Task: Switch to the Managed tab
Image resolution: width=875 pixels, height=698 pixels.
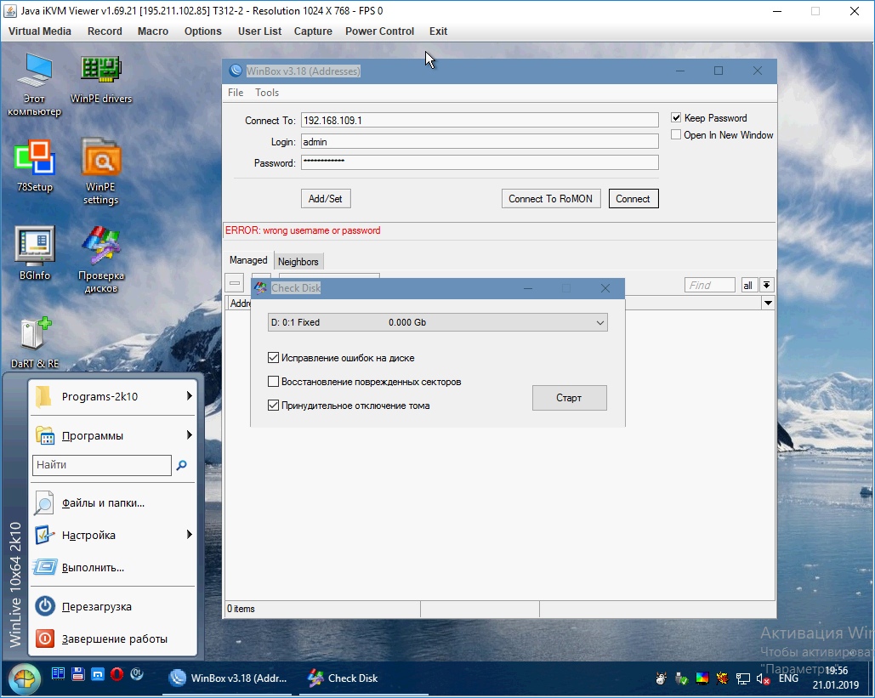Action: (248, 260)
